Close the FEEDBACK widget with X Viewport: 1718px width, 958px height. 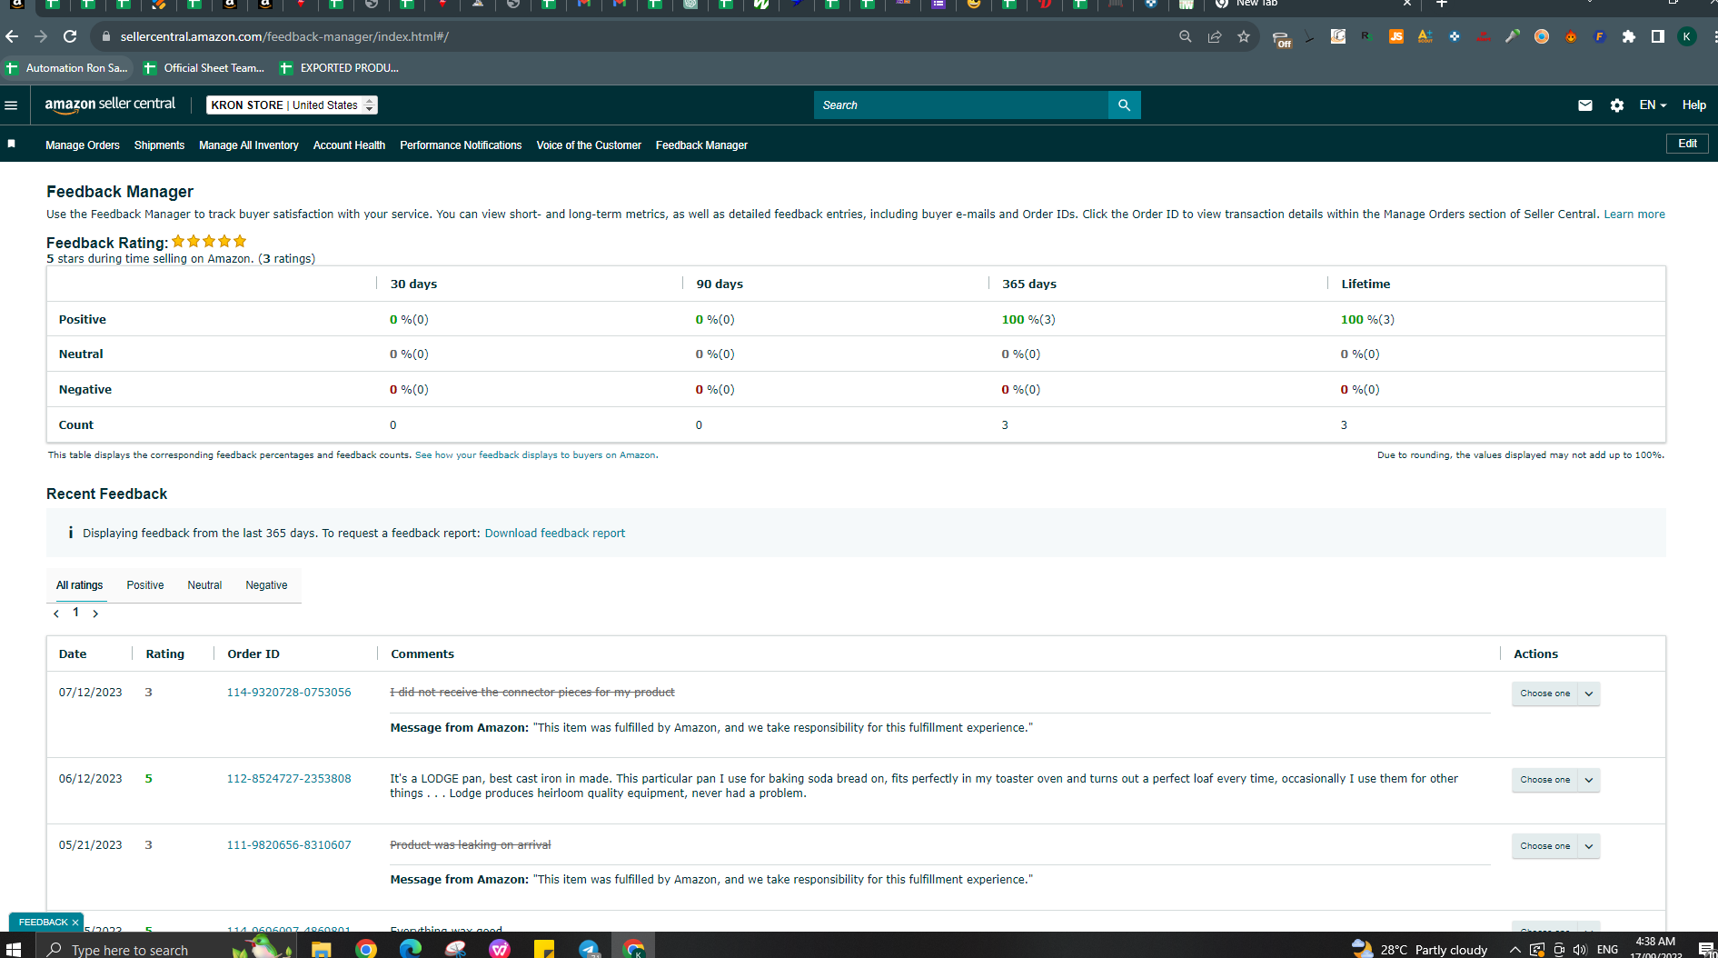click(x=75, y=923)
